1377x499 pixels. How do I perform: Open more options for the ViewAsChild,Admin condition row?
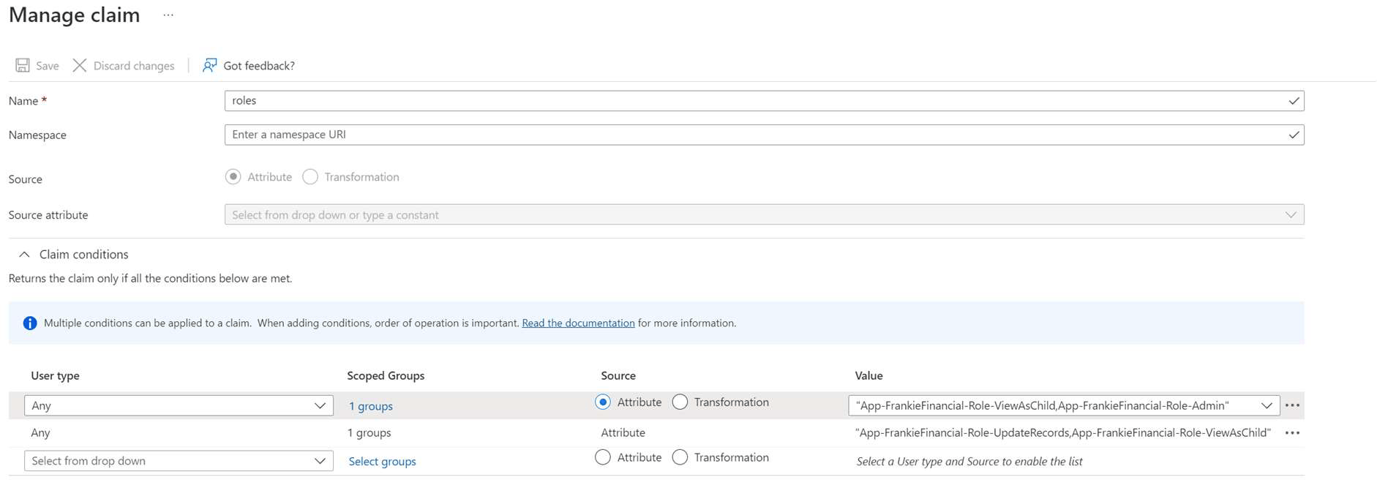pyautogui.click(x=1292, y=405)
